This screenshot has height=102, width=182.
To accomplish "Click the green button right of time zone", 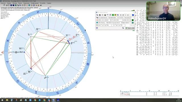I will [133, 20].
